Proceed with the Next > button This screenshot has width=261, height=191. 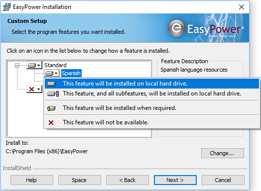pos(175,180)
